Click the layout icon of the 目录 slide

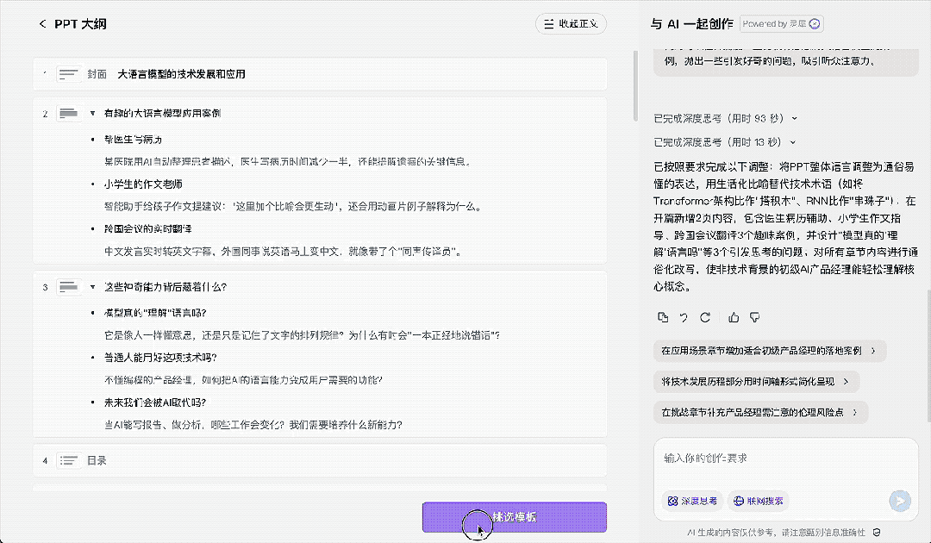[x=69, y=460]
